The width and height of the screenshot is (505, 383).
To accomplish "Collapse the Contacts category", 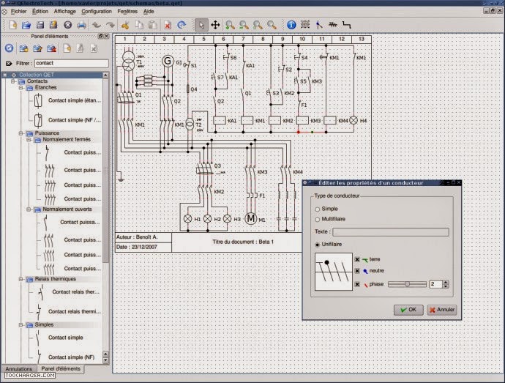I will click(13, 81).
